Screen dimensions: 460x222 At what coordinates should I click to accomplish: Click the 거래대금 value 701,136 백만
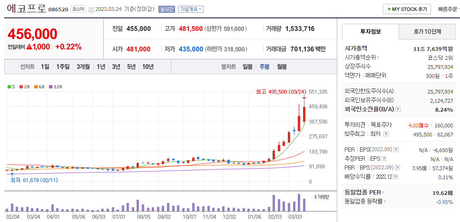[x=308, y=49]
